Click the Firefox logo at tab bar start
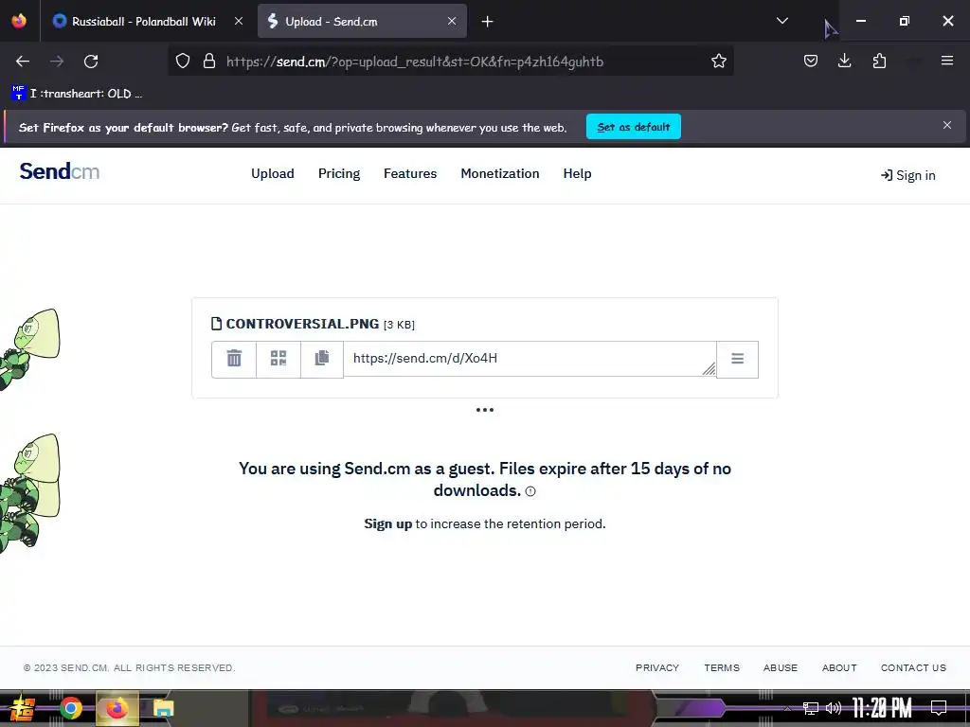The height and width of the screenshot is (727, 970). tap(19, 21)
